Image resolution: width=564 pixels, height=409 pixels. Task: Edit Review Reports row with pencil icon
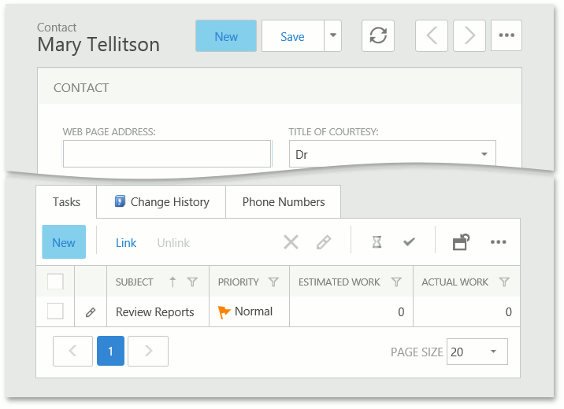(x=91, y=312)
